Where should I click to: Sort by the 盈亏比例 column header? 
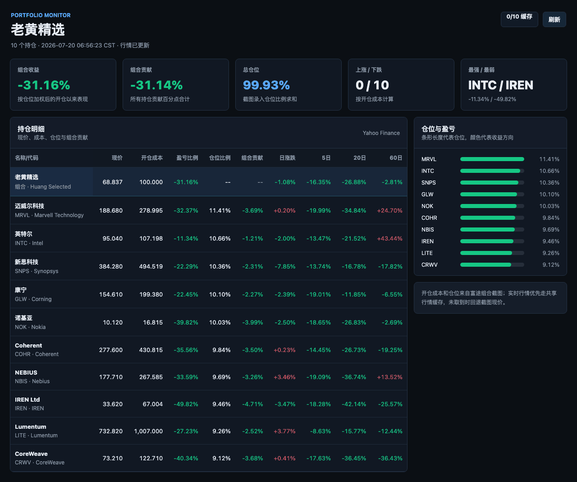187,158
